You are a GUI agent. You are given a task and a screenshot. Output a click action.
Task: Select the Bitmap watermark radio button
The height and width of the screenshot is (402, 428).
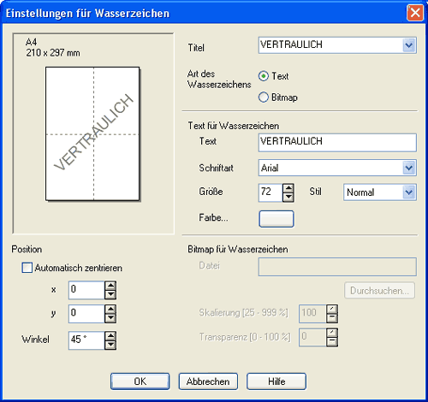click(x=264, y=98)
